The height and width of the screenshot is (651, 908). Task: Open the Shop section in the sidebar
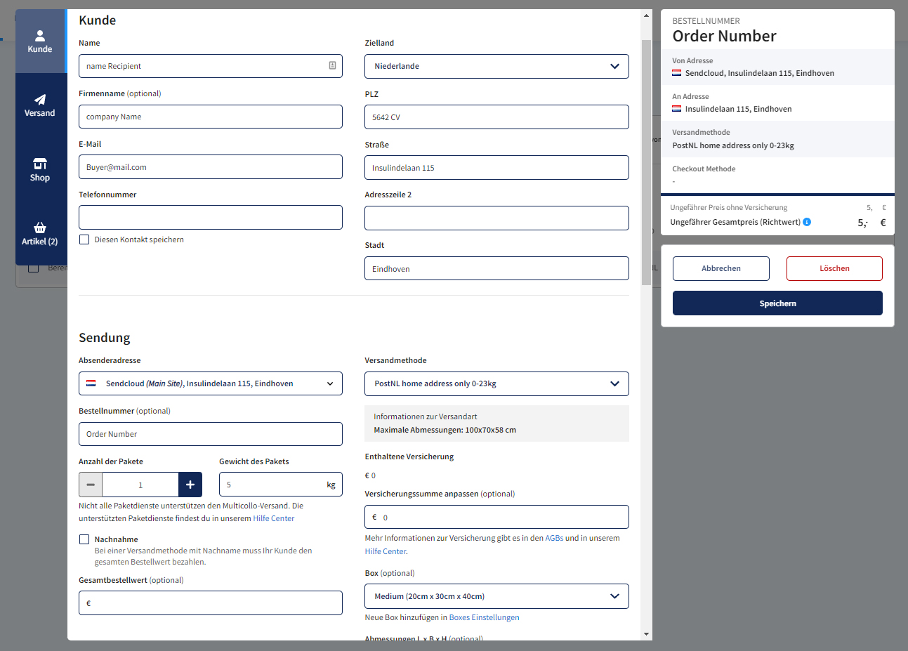point(40,169)
